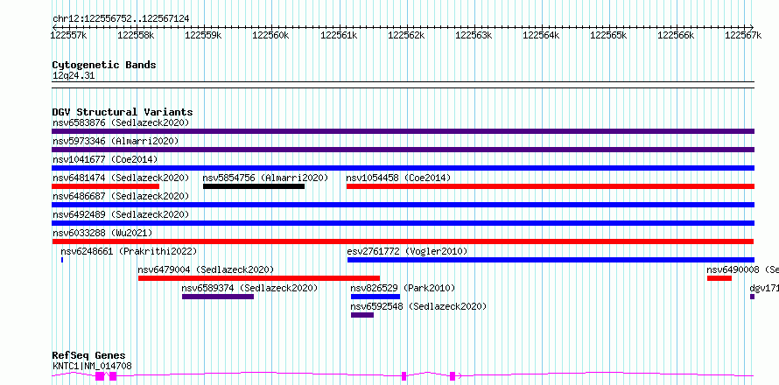
Task: Select the 12q24.31 band label
Action: (74, 76)
